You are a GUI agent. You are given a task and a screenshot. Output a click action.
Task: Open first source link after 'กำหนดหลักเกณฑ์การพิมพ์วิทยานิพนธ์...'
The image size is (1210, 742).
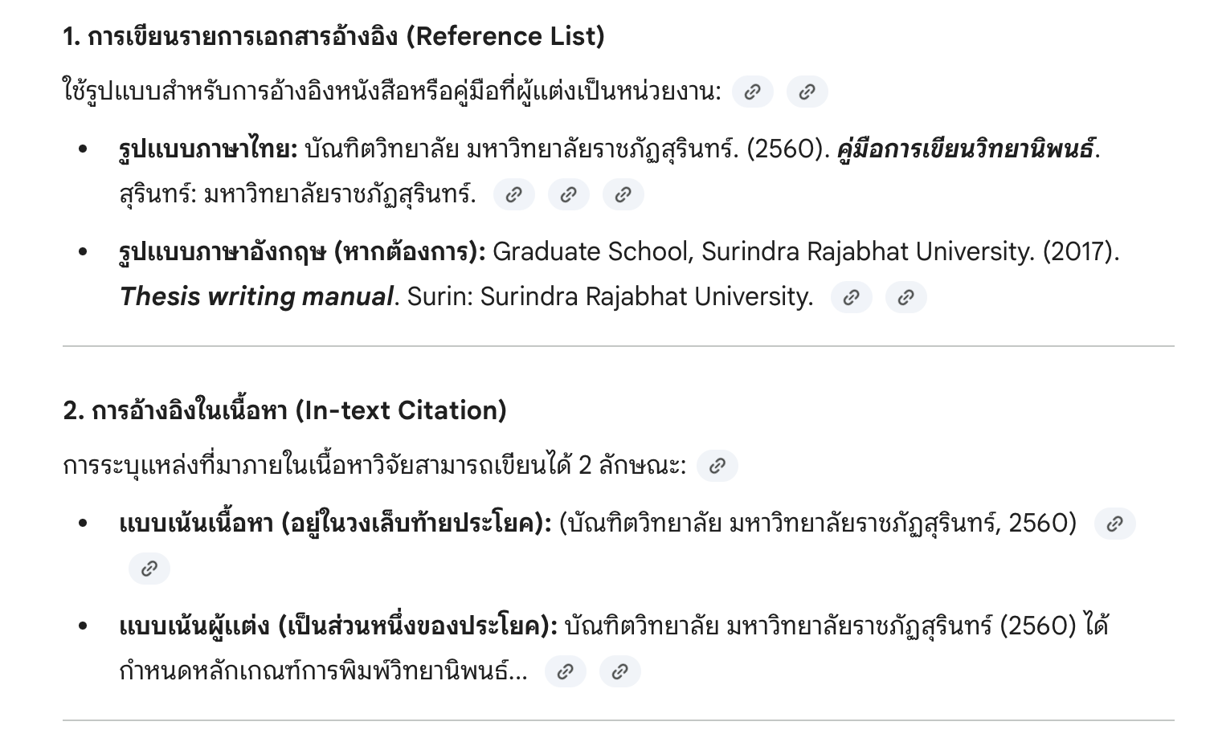coord(566,671)
